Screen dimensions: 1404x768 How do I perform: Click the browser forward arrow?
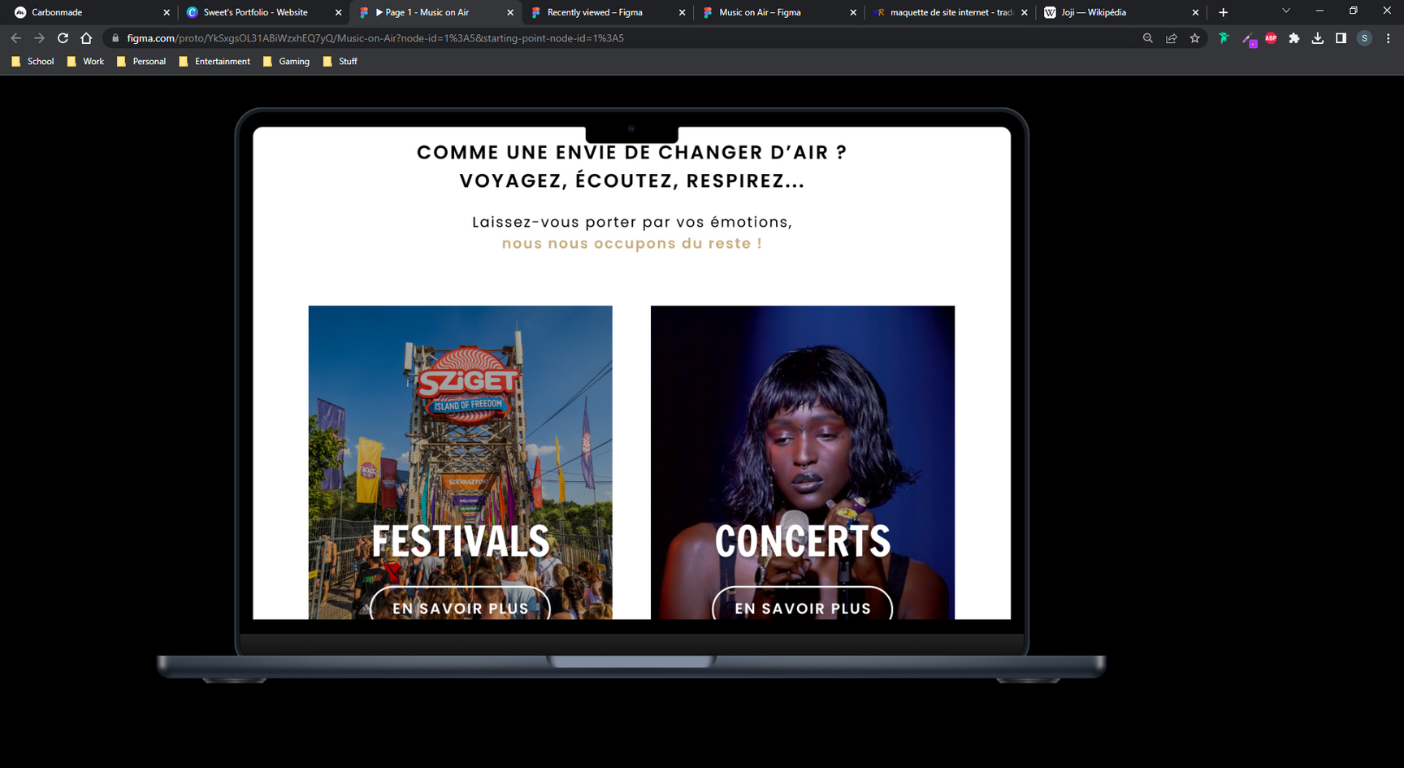pyautogui.click(x=39, y=38)
